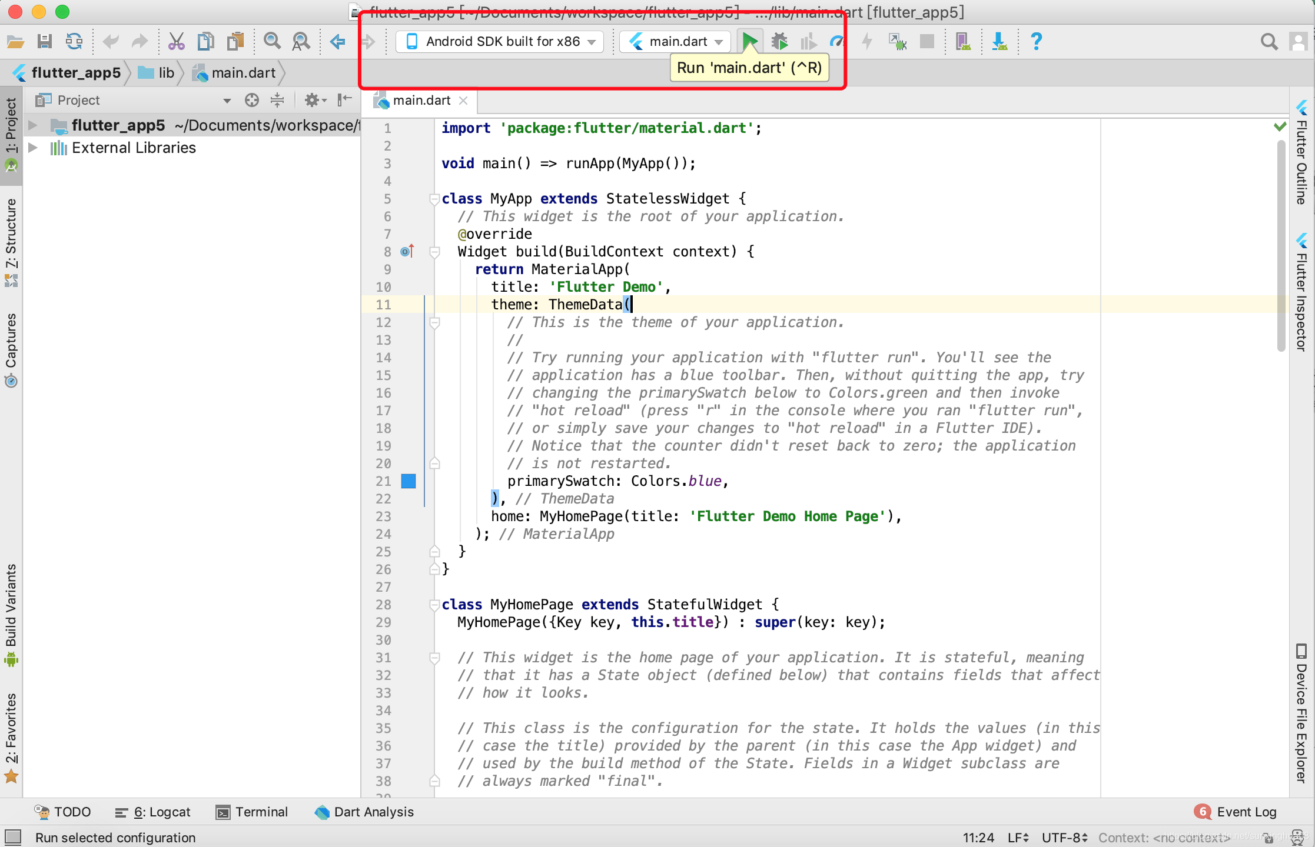Screen dimensions: 1315x847
Task: Click the editor vertical scrollbar
Action: 1281,245
